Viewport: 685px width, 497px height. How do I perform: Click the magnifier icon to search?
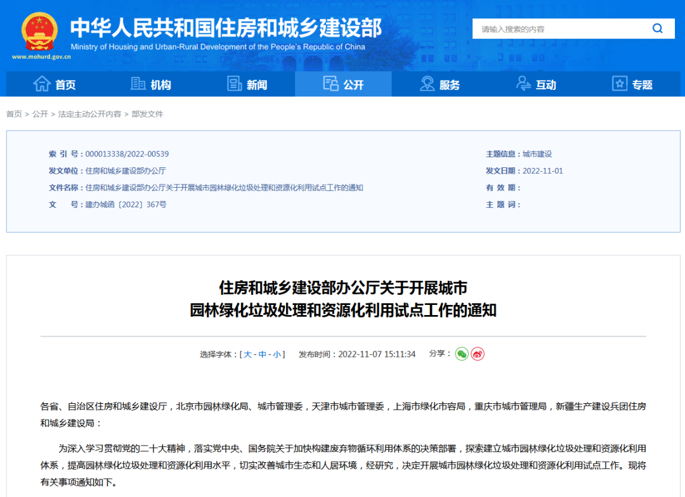(x=657, y=29)
